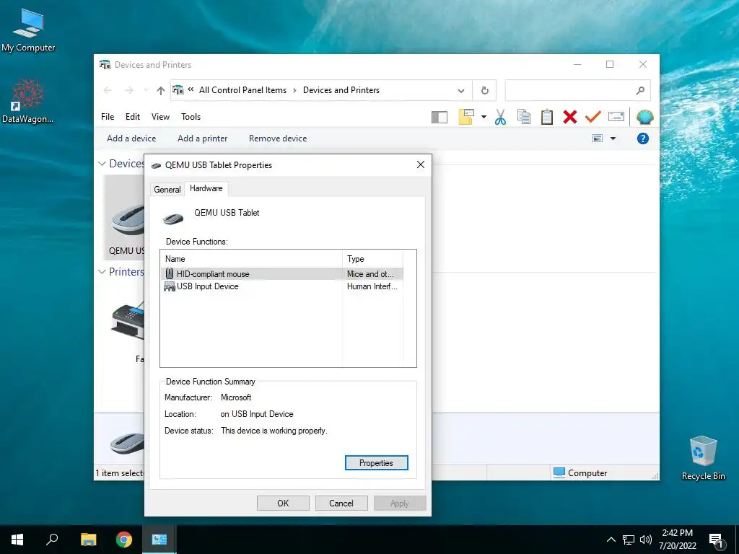Image resolution: width=739 pixels, height=554 pixels.
Task: Click Add a device
Action: [x=131, y=138]
